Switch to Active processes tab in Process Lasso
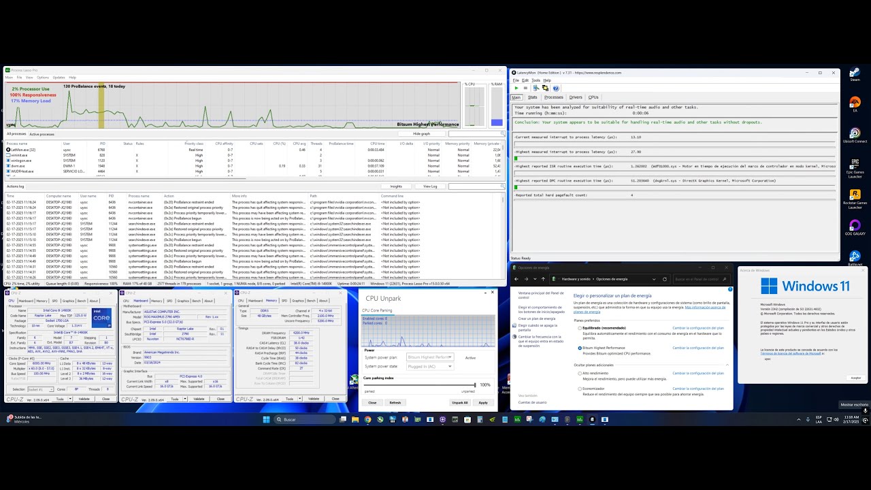Viewport: 871px width, 490px height. 42,134
